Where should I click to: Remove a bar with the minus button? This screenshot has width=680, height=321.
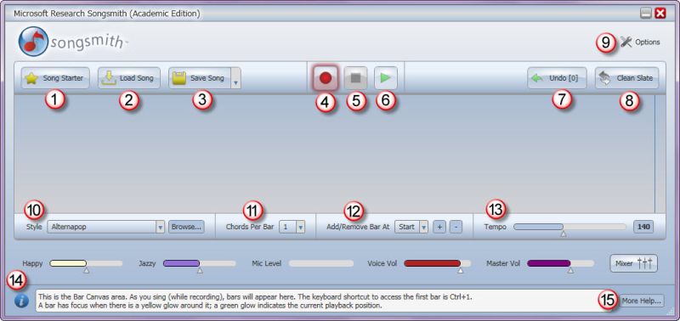(456, 227)
